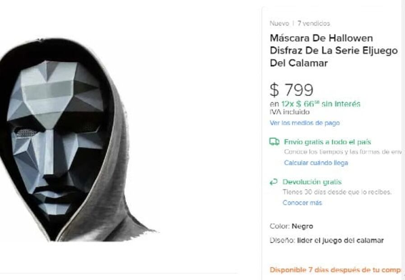Image resolution: width=405 pixels, height=280 pixels.
Task: Click the green return arrow icon
Action: [273, 182]
